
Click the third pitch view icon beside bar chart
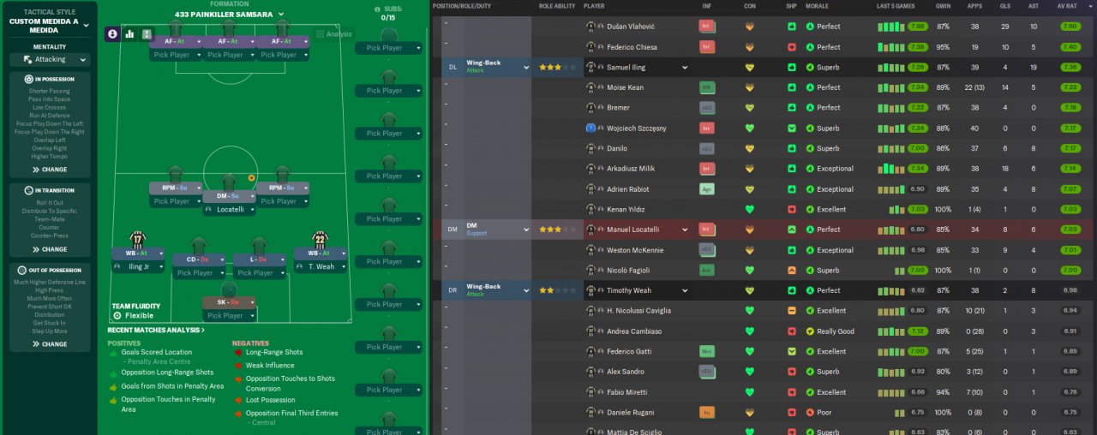(x=147, y=34)
